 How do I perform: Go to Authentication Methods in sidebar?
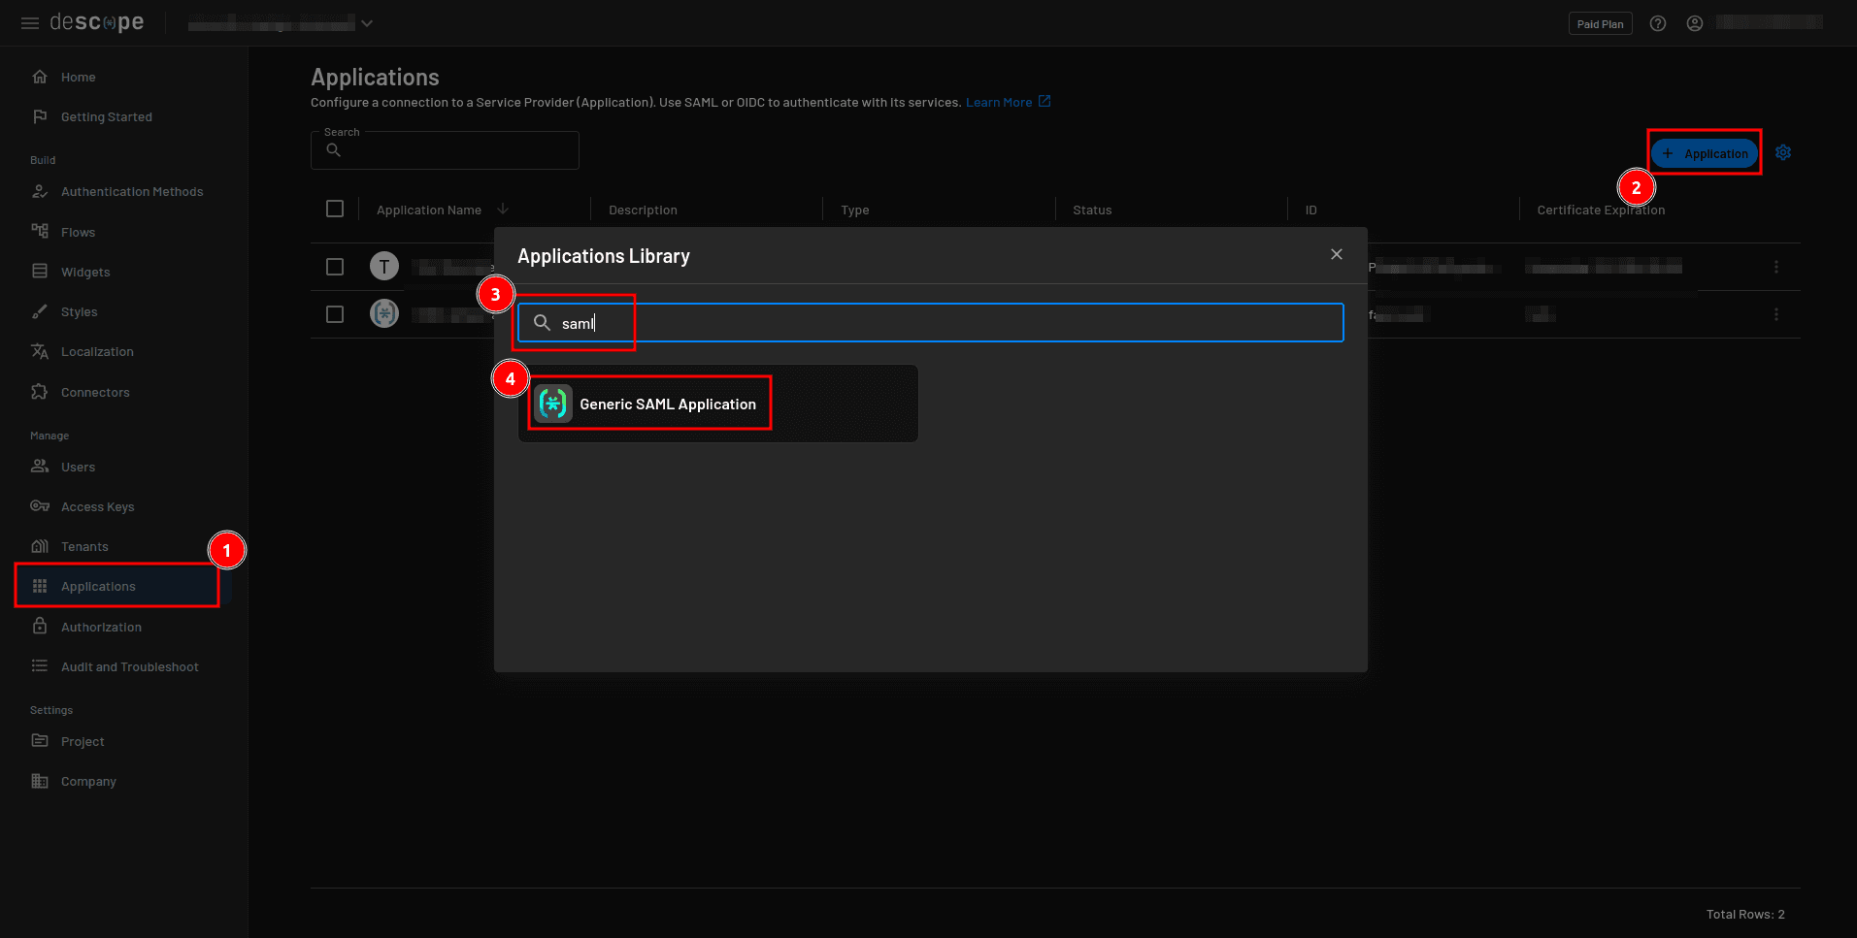click(x=132, y=192)
